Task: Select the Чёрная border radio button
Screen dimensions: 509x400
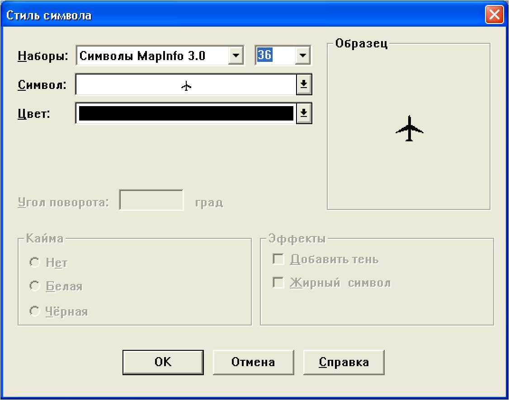Action: click(34, 311)
